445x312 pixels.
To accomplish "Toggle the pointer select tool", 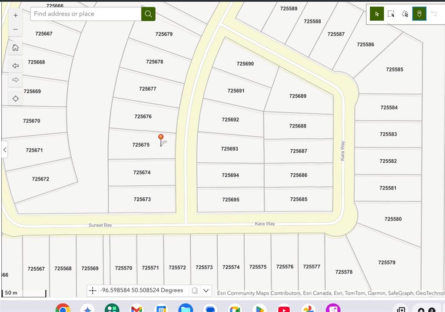I will (377, 14).
